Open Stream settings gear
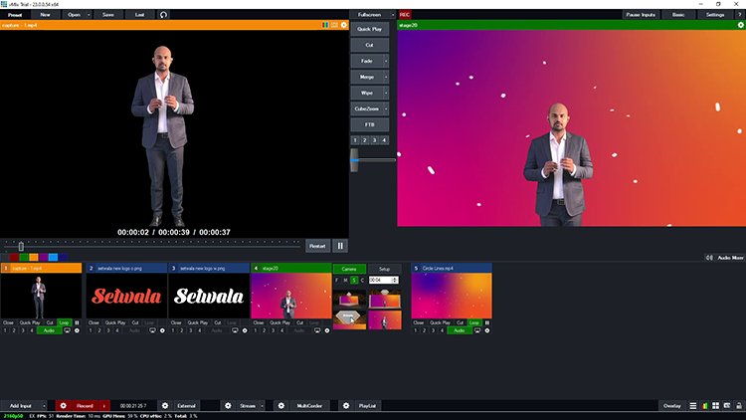Screen dimensions: 746x420 [228, 406]
